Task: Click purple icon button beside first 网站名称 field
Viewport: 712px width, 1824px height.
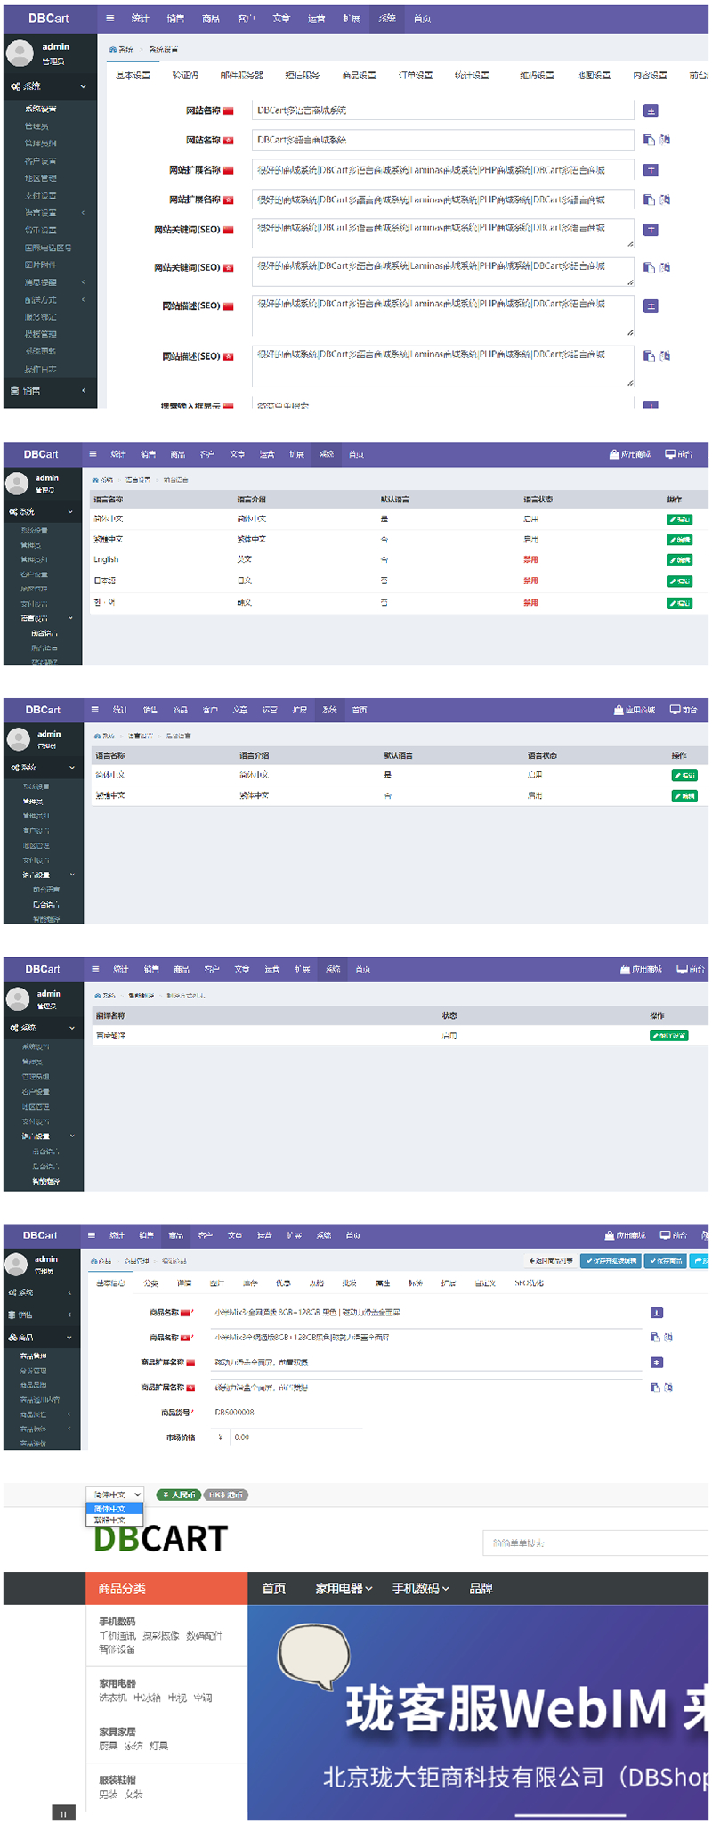Action: click(651, 110)
